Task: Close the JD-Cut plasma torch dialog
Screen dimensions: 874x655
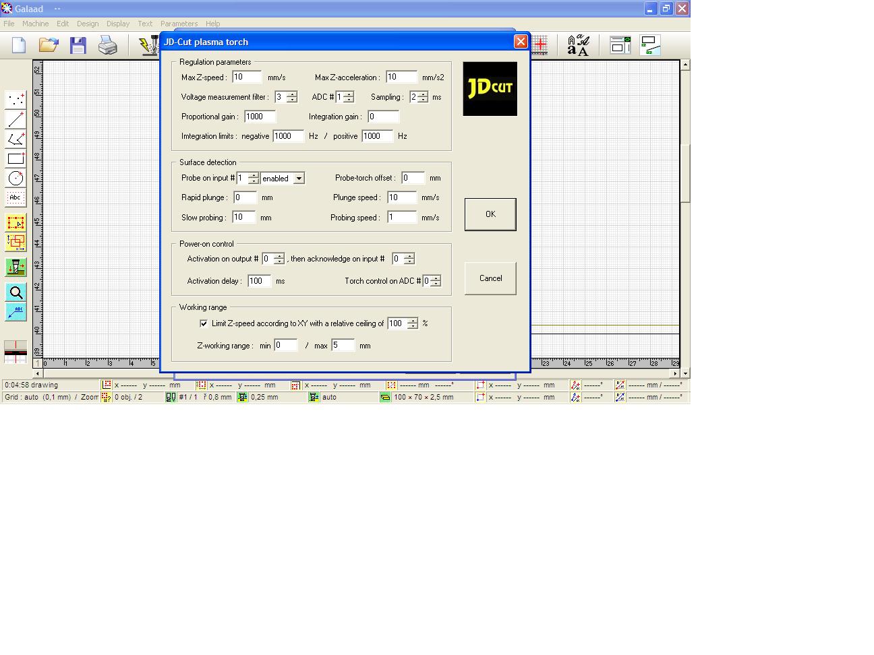Action: (x=521, y=42)
